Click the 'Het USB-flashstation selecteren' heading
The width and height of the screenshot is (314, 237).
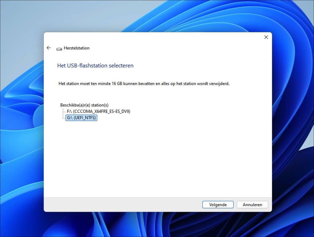tap(95, 66)
